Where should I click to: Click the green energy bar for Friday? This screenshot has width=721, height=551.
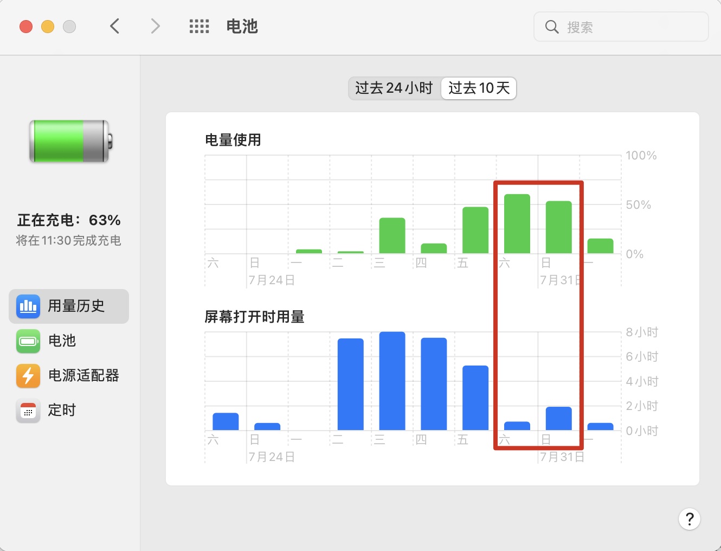(x=475, y=230)
